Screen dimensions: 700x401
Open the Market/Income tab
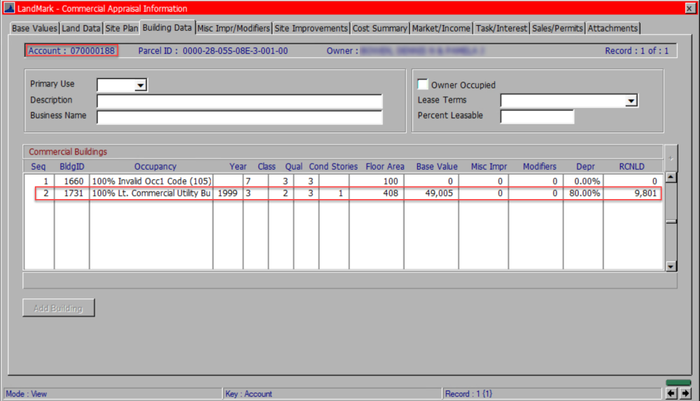(x=441, y=28)
